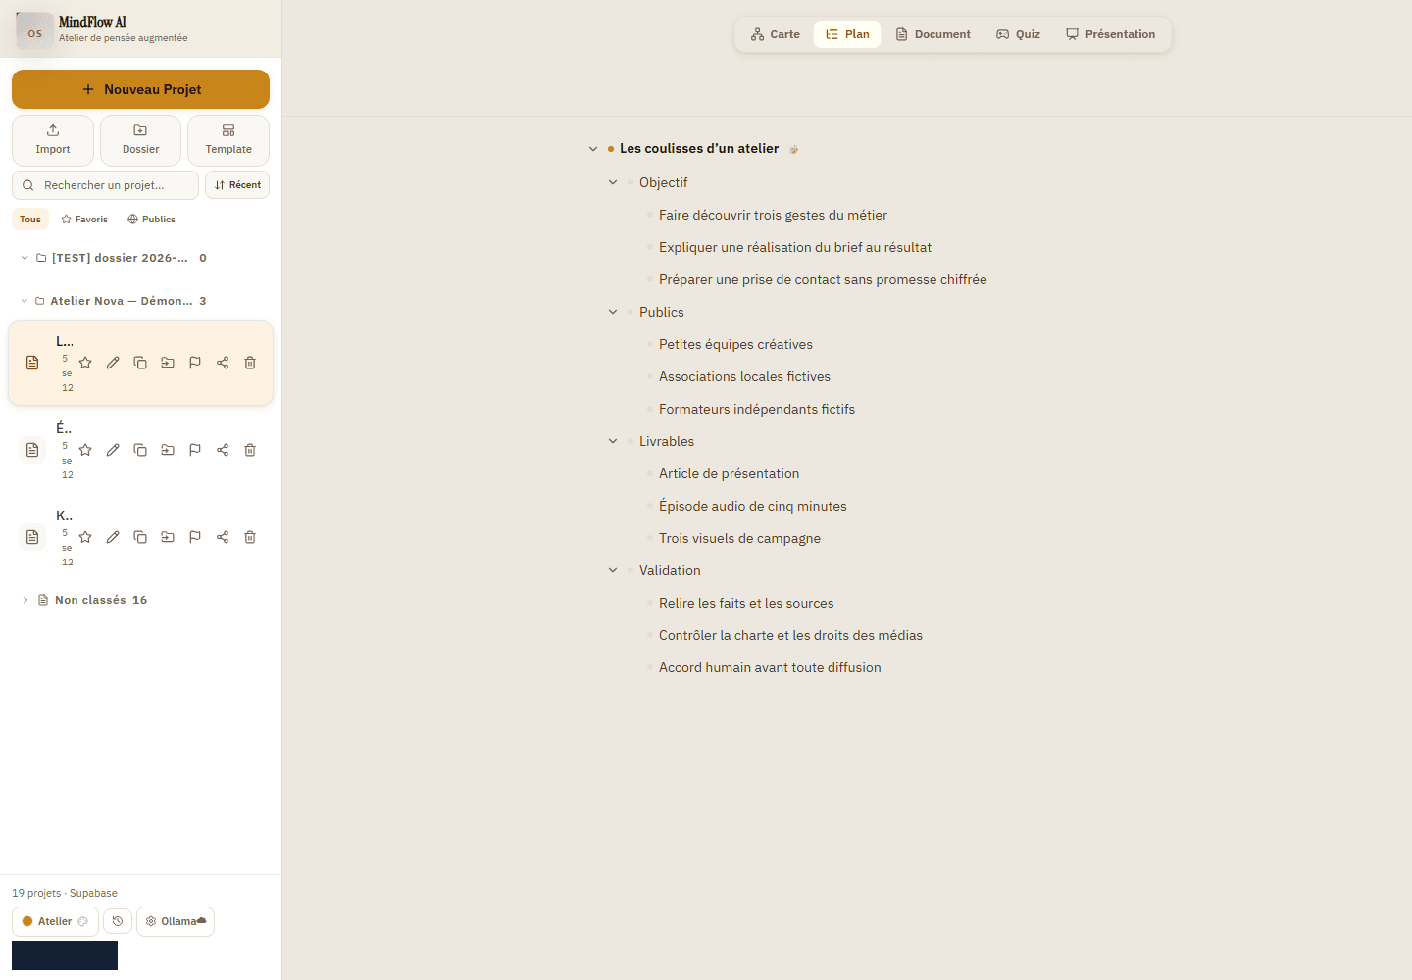This screenshot has height=980, width=1412.
Task: Move the "L…" project to a folder
Action: [x=168, y=363]
